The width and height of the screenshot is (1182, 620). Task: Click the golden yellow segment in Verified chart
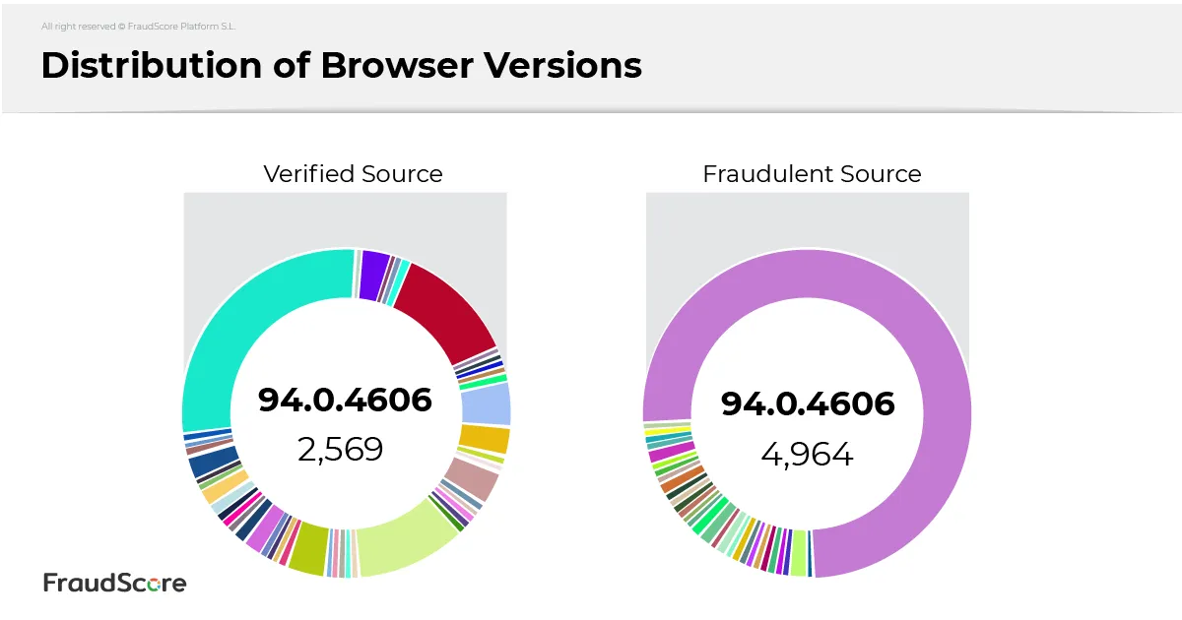[485, 439]
